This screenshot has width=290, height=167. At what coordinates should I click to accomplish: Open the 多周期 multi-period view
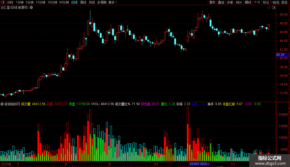coord(102,2)
